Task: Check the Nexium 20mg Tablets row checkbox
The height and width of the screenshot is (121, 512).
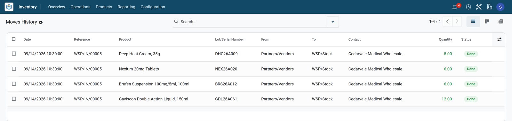Action: (x=14, y=69)
